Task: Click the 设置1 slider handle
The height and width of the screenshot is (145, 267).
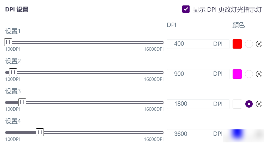Action: pos(8,42)
